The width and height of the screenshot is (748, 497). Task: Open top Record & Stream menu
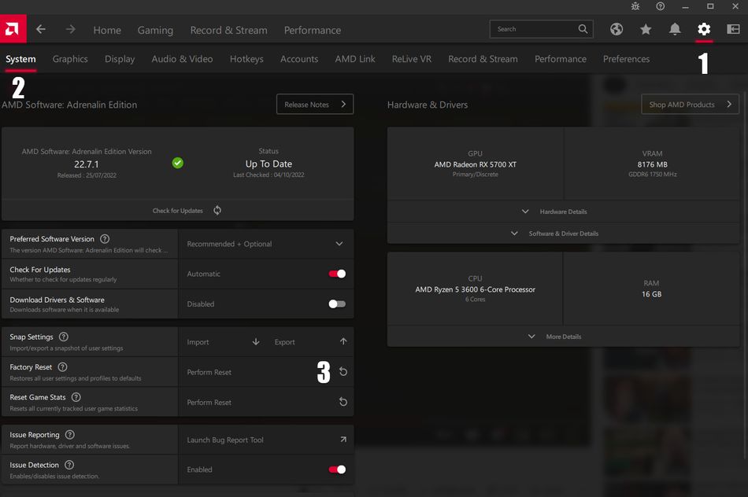(229, 30)
